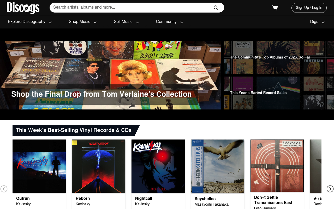The height and width of the screenshot is (209, 334).
Task: Click the search magnifier icon
Action: pyautogui.click(x=216, y=8)
